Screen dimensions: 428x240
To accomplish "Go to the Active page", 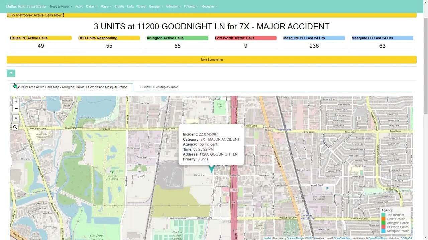I will point(79,6).
